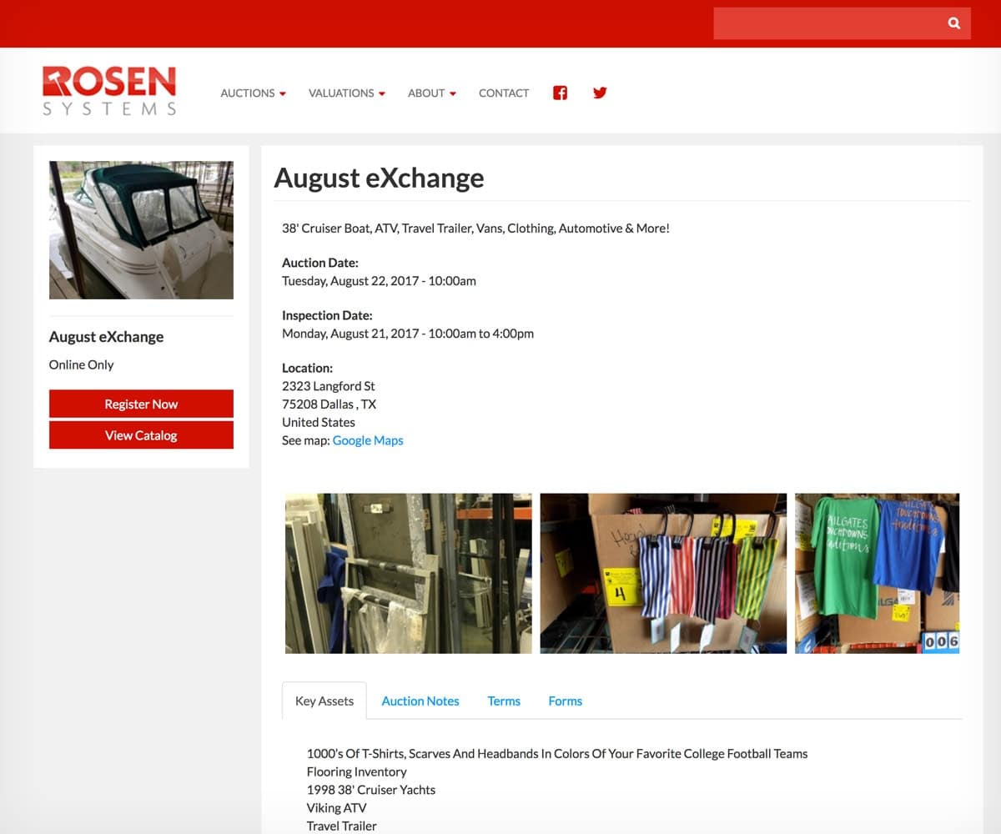The height and width of the screenshot is (834, 1001).
Task: Click the 75208 Dallas, TX line
Action: [329, 404]
